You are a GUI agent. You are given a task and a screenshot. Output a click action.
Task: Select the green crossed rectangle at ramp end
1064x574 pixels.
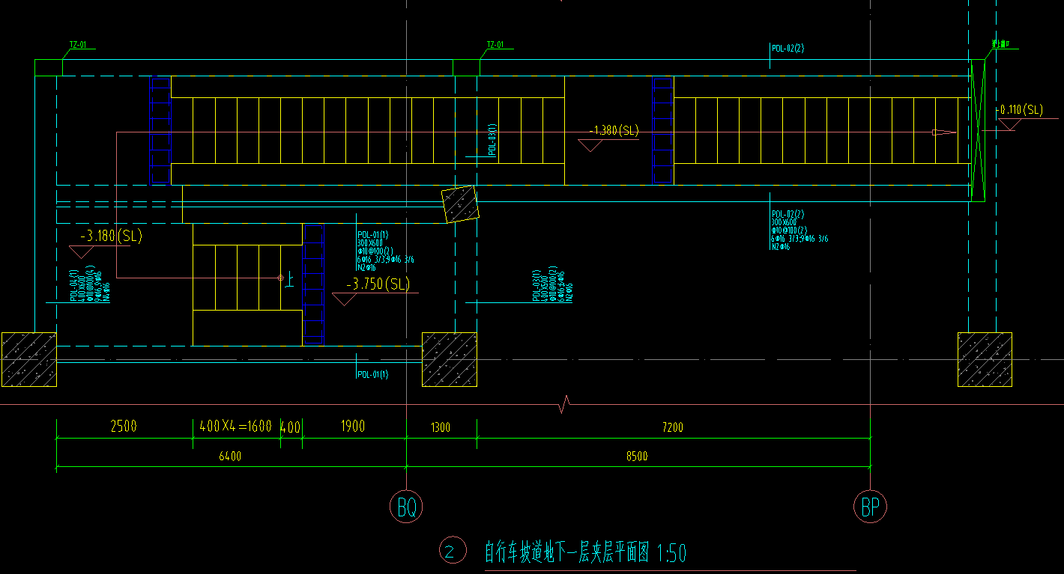tap(977, 130)
